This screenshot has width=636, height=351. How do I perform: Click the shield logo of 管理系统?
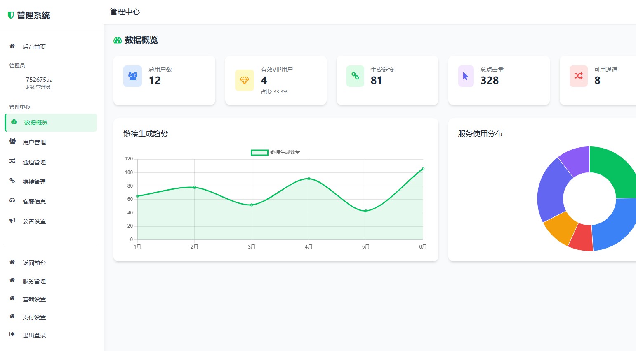[11, 15]
